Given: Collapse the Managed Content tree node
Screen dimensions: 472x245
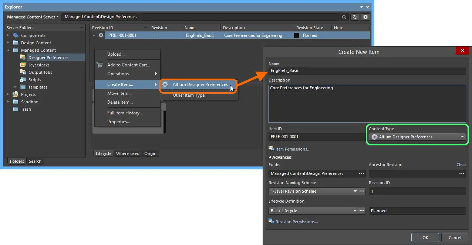Looking at the screenshot, I should (8, 50).
